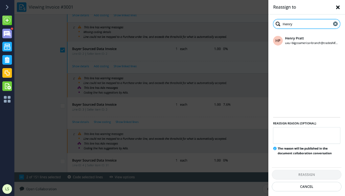This screenshot has height=196, width=345.
Task: Open the blue clipboard tasks sidebar icon
Action: 7,60
